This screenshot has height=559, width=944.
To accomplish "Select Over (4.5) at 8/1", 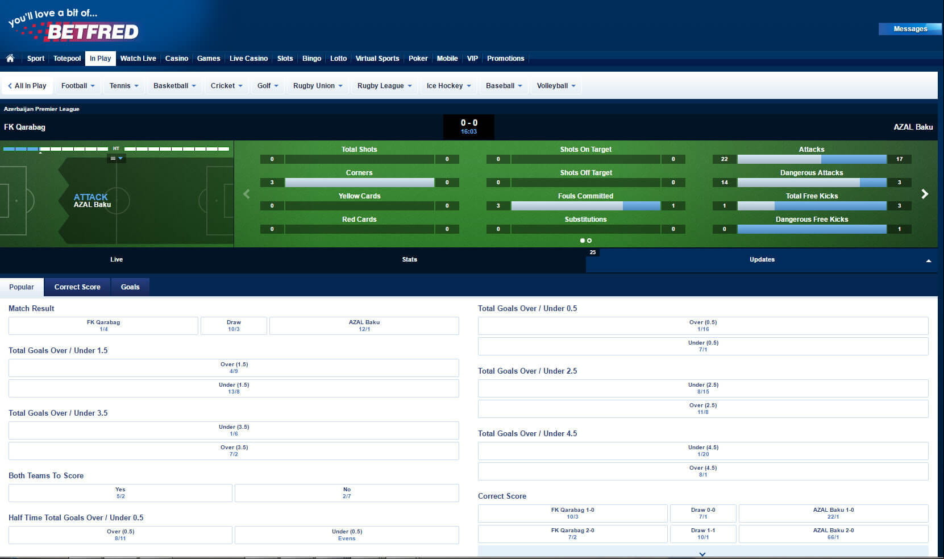I will coord(703,471).
